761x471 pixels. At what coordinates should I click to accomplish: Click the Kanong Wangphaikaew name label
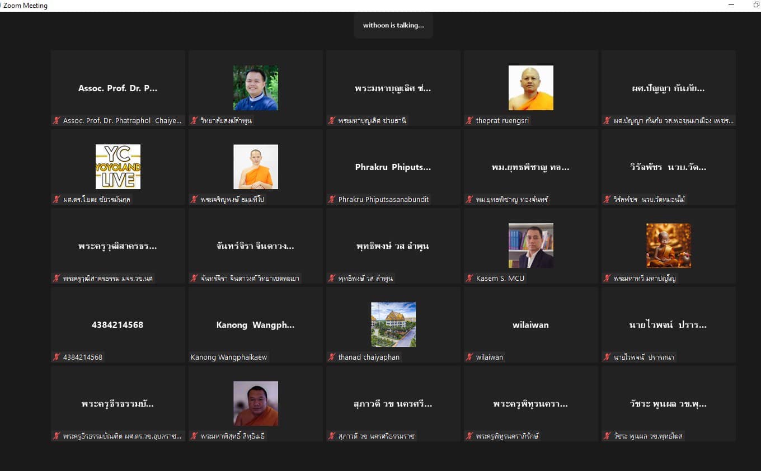tap(229, 357)
